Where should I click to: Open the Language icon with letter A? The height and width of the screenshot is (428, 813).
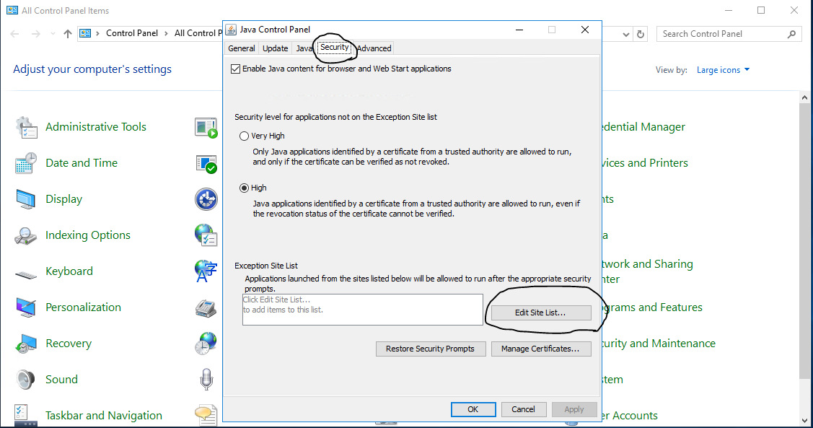pos(206,271)
